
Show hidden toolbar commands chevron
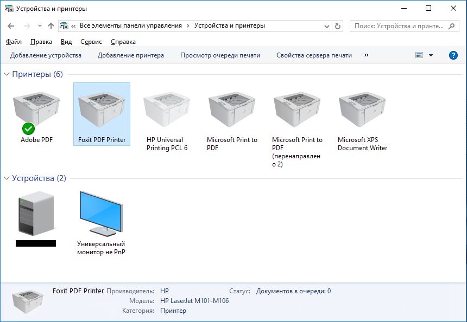[x=367, y=55]
